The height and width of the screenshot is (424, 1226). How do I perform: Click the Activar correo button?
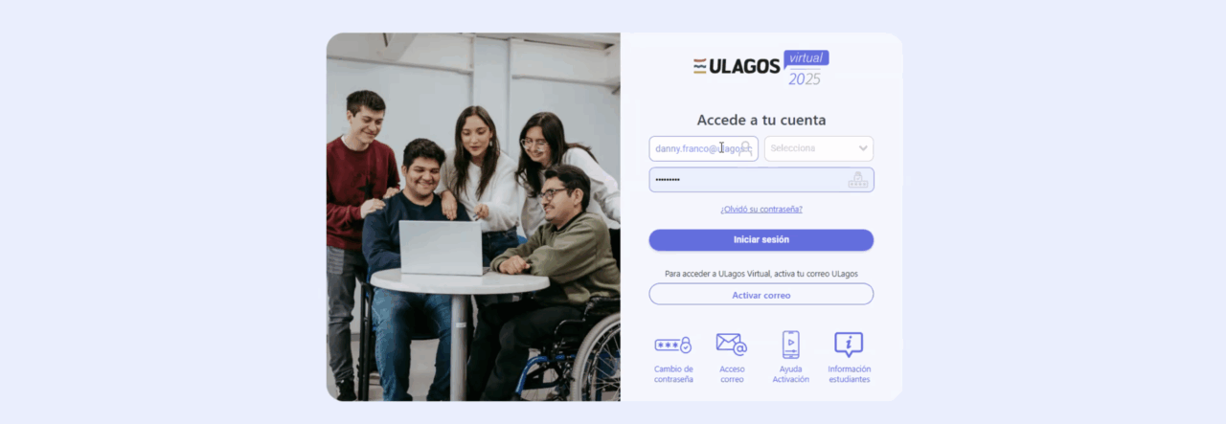[x=761, y=295]
